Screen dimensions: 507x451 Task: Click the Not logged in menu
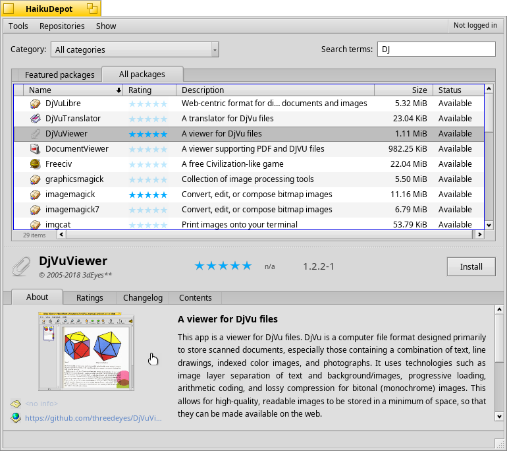tap(475, 25)
